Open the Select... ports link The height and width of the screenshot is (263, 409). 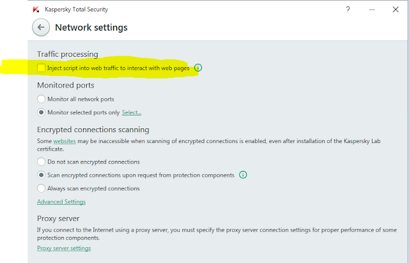point(132,113)
